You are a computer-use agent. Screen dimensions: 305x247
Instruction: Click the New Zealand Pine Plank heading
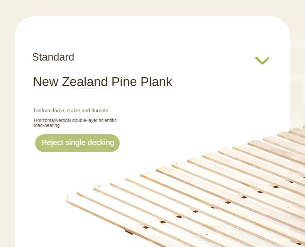click(102, 82)
